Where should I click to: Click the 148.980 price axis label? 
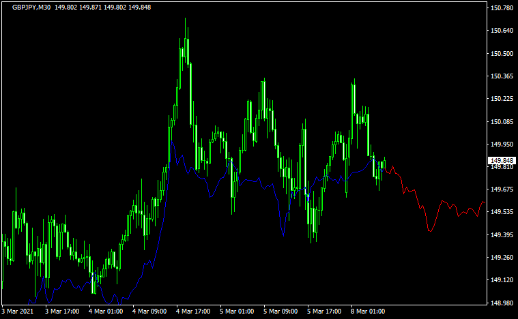pyautogui.click(x=502, y=303)
